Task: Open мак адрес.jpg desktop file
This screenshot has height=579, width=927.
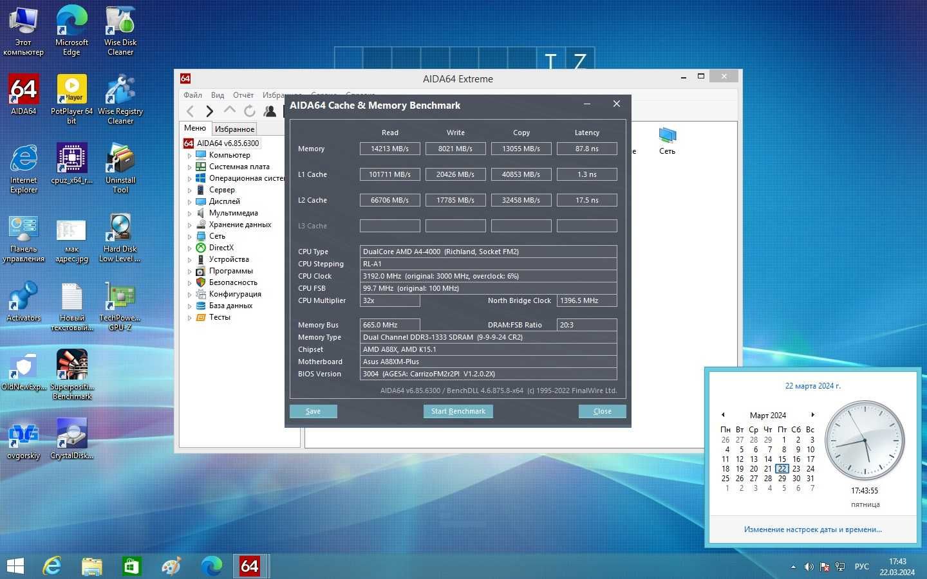Action: click(x=71, y=241)
